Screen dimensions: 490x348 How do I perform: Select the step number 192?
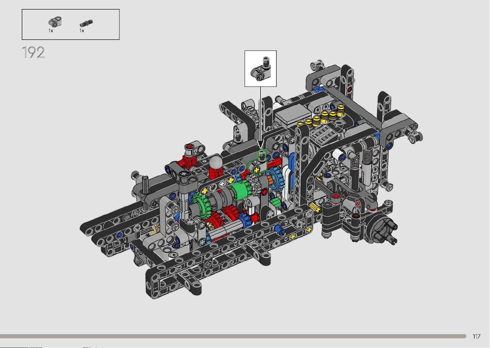[x=34, y=52]
